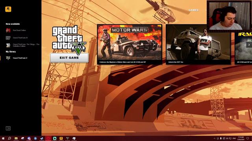Click the 'Unlock the HVY Tee' caption
Screen dimensions: 252x141
(176, 62)
